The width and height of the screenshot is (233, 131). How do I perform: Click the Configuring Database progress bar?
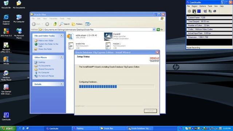[116, 87]
